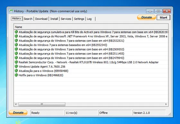Select the 'Atualização para o Windows (KB958488)' text

tap(43, 71)
